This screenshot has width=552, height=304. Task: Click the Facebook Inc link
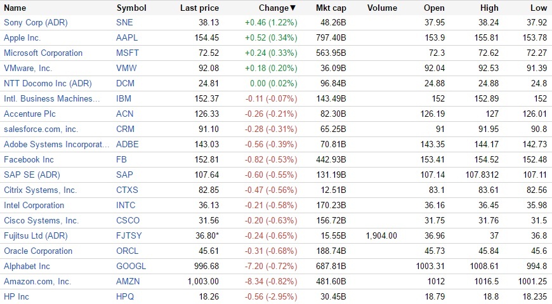pos(29,160)
